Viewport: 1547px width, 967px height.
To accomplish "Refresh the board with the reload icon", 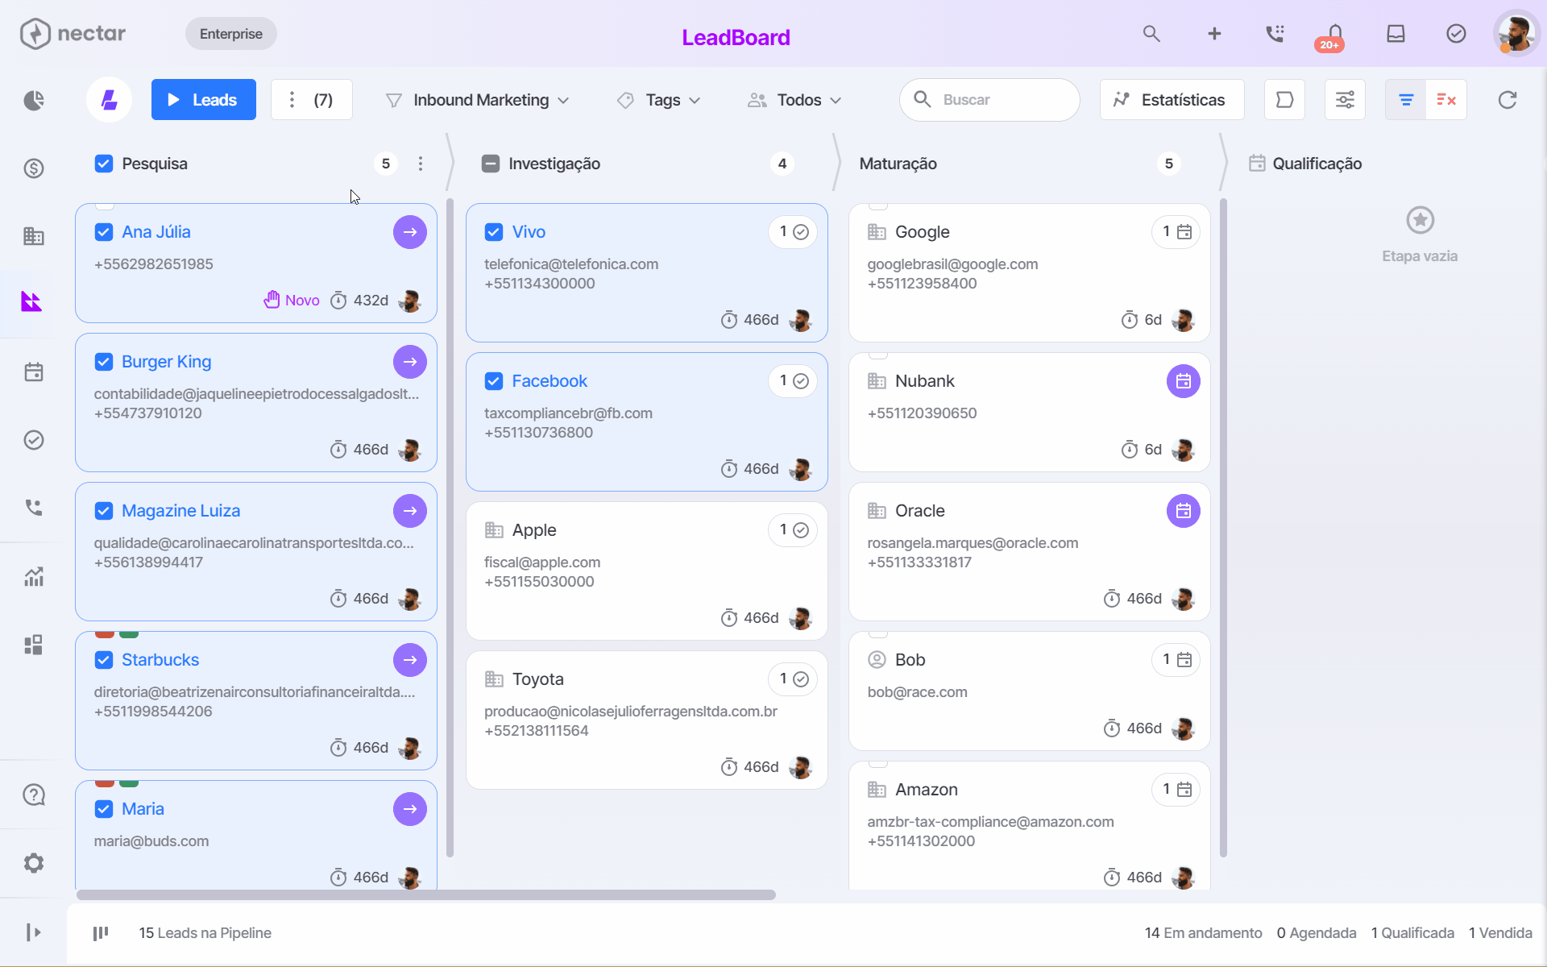I will (x=1507, y=100).
